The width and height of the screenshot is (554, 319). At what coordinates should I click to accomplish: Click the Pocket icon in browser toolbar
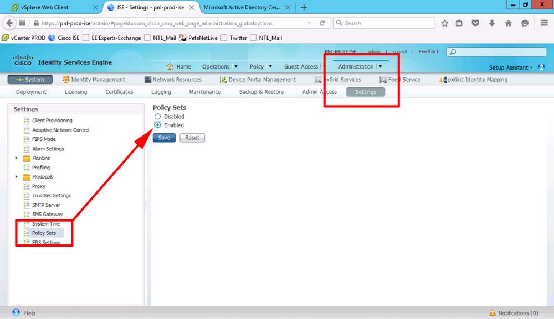(475, 23)
